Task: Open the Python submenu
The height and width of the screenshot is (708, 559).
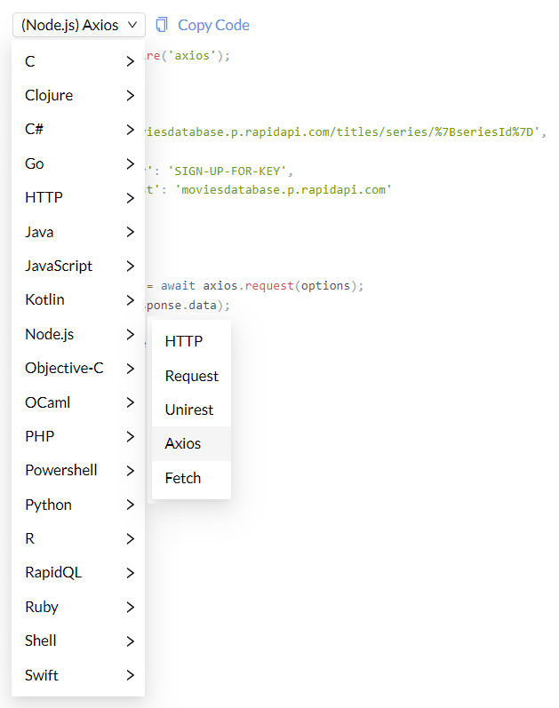Action: 78,505
